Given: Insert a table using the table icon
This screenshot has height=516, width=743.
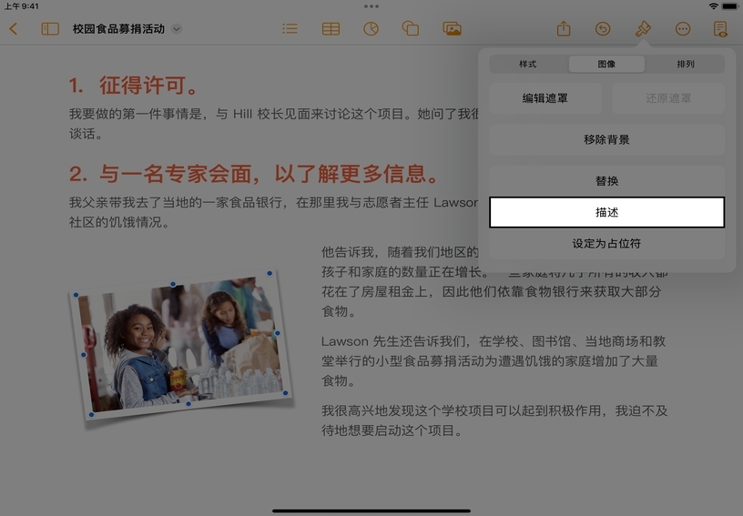Looking at the screenshot, I should tap(331, 29).
